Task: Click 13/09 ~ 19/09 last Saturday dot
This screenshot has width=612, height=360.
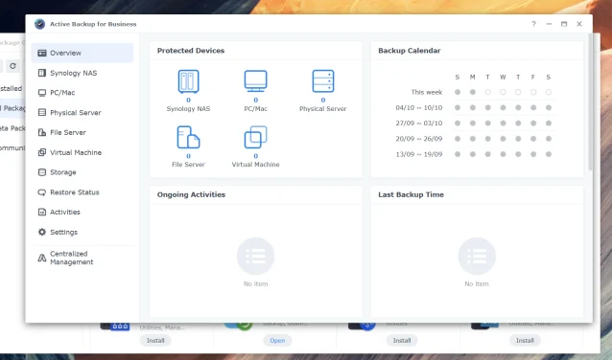Action: pyautogui.click(x=549, y=154)
